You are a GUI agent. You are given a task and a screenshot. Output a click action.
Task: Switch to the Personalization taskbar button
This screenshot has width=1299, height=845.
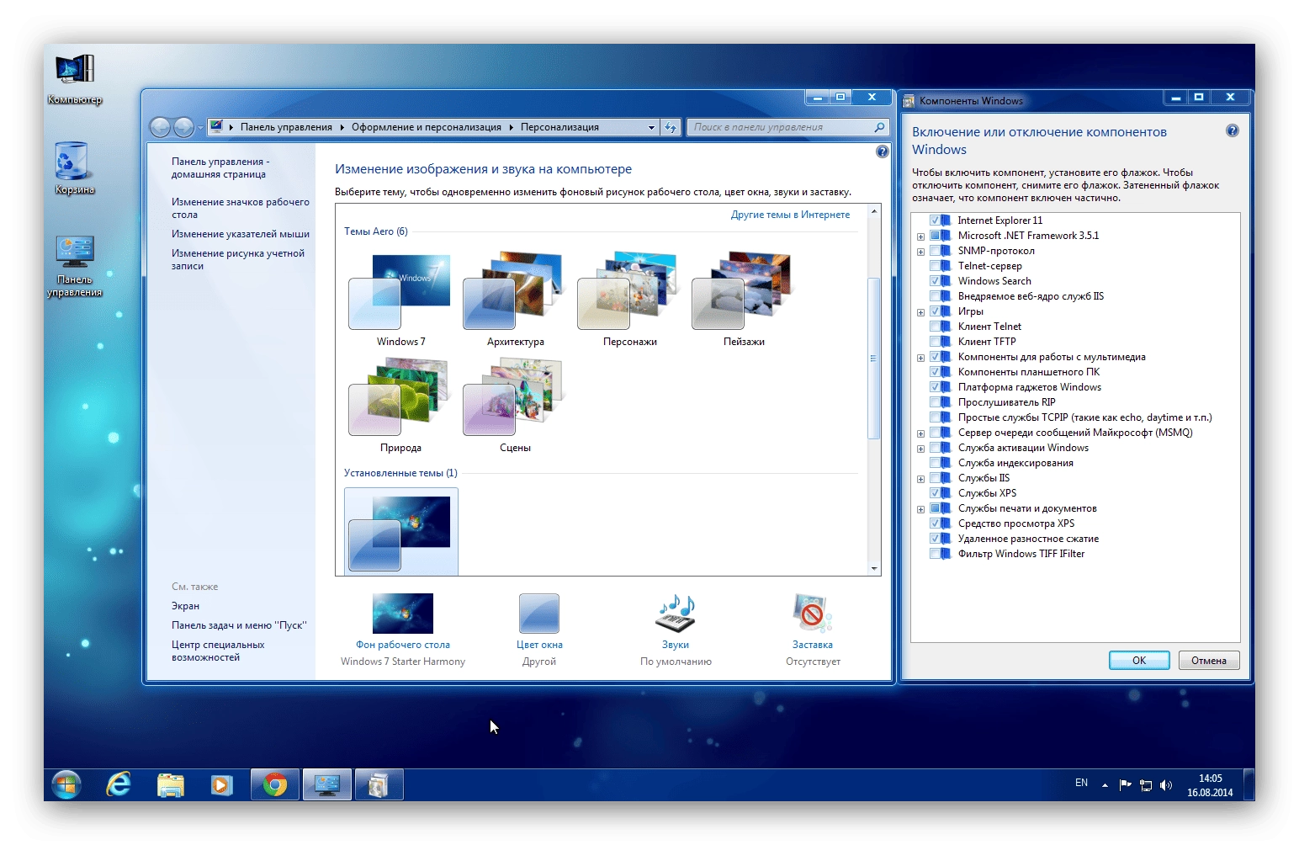(x=326, y=785)
